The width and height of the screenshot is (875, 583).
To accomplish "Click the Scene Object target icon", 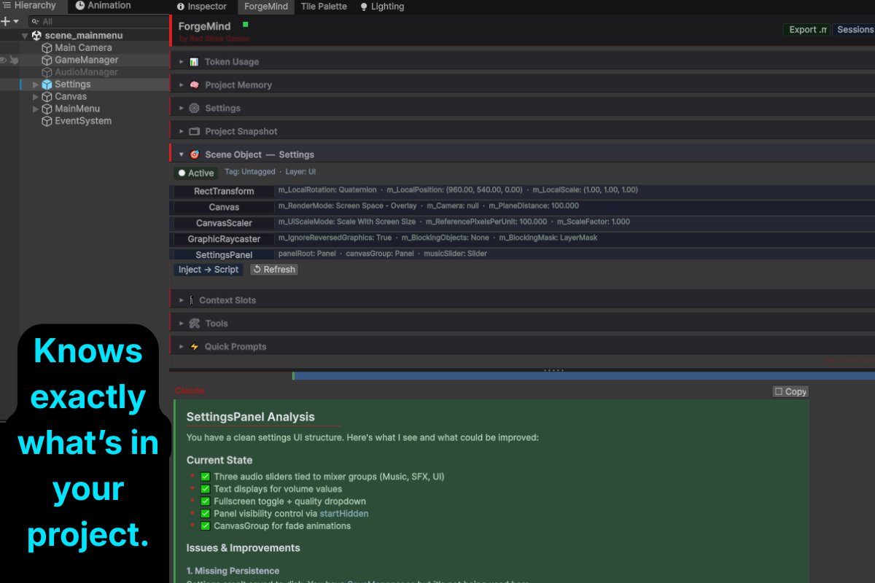I will [194, 154].
